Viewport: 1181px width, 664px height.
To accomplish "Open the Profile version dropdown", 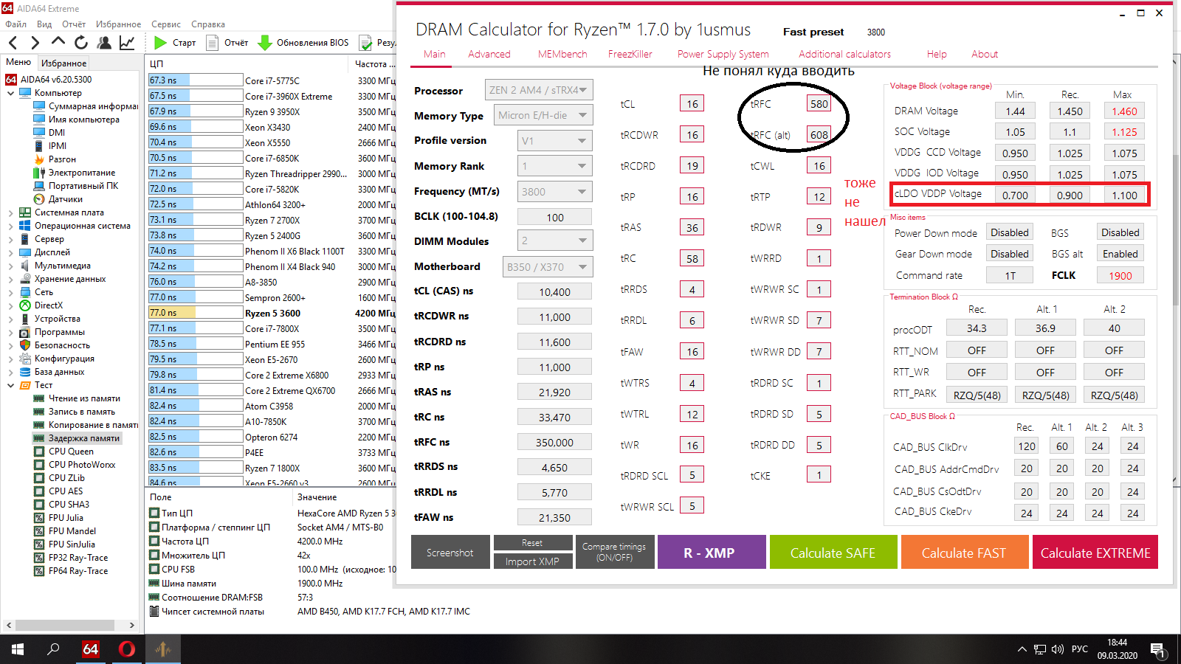I will tap(555, 140).
